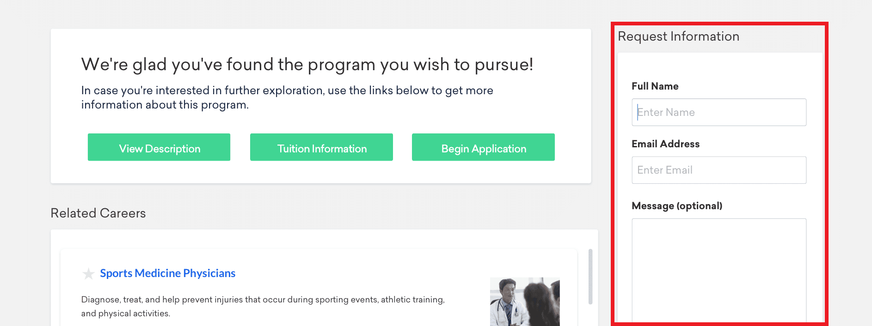This screenshot has width=872, height=326.
Task: Click the doctor photo thumbnail
Action: (x=525, y=302)
